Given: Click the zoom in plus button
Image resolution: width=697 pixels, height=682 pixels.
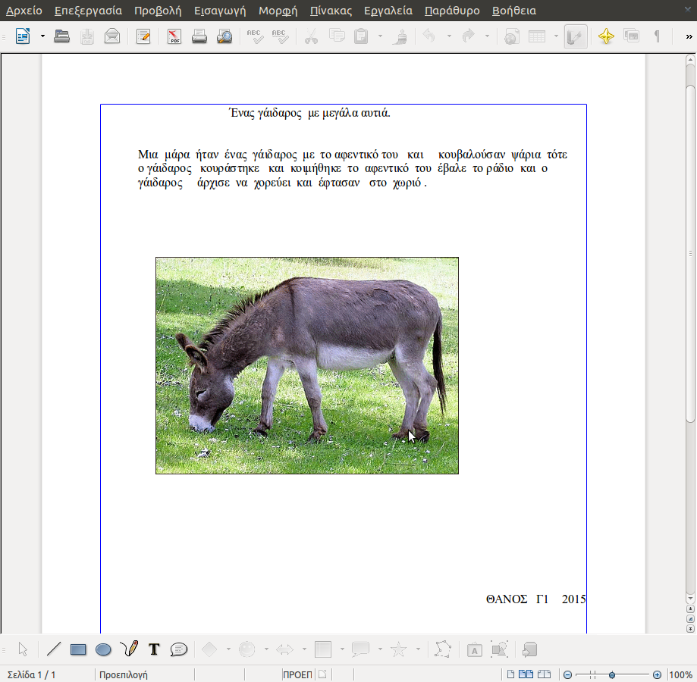Looking at the screenshot, I should (x=657, y=675).
